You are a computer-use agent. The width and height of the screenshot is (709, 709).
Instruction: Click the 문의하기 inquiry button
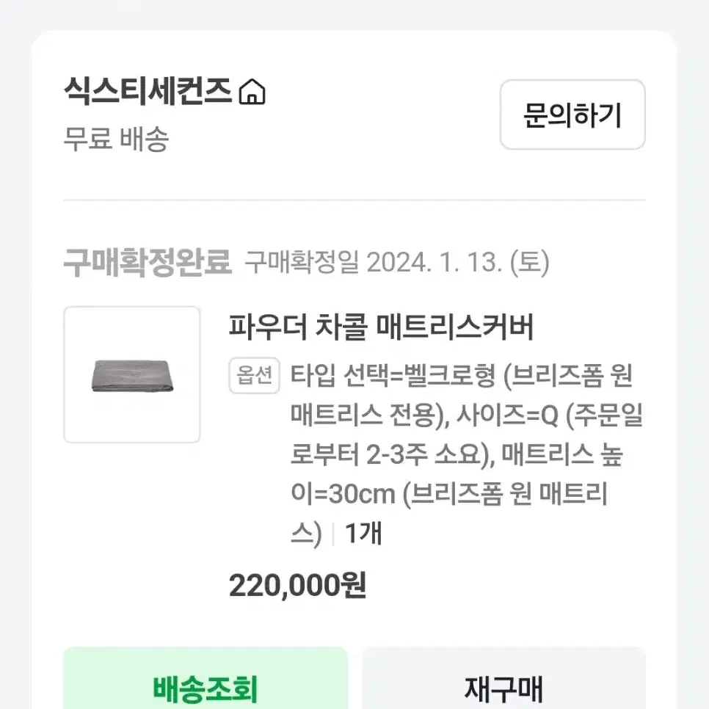[572, 114]
